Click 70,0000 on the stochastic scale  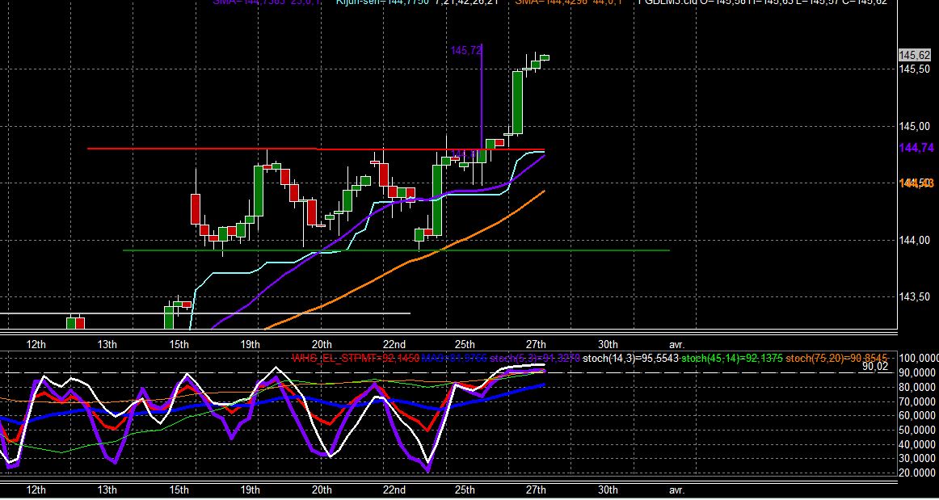(x=919, y=401)
